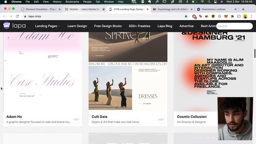Viewport: 256px width, 144px height.
Task: Click the link icon on Cult Gaia card
Action: 161,120
